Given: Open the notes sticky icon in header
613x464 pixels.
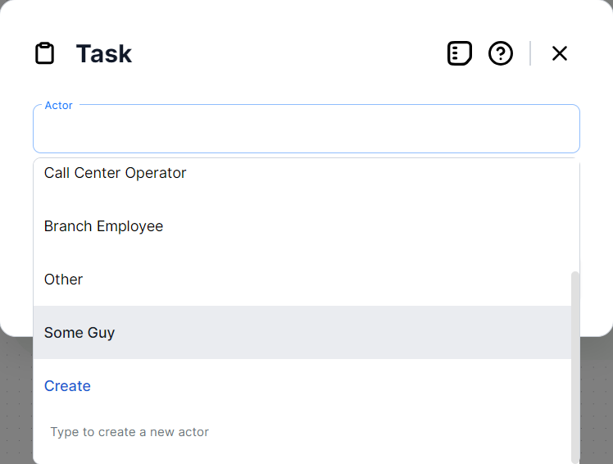Looking at the screenshot, I should point(460,53).
